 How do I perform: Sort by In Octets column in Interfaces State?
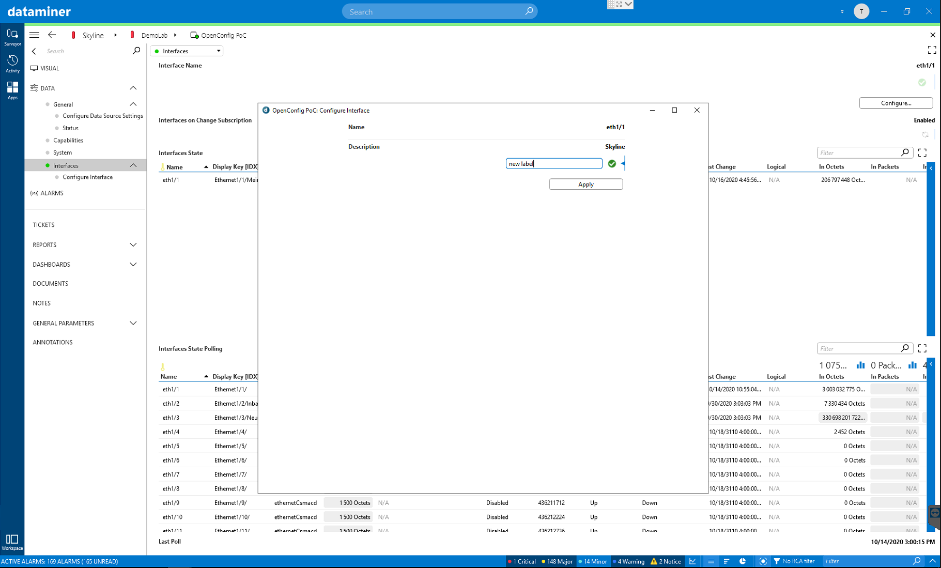point(831,167)
